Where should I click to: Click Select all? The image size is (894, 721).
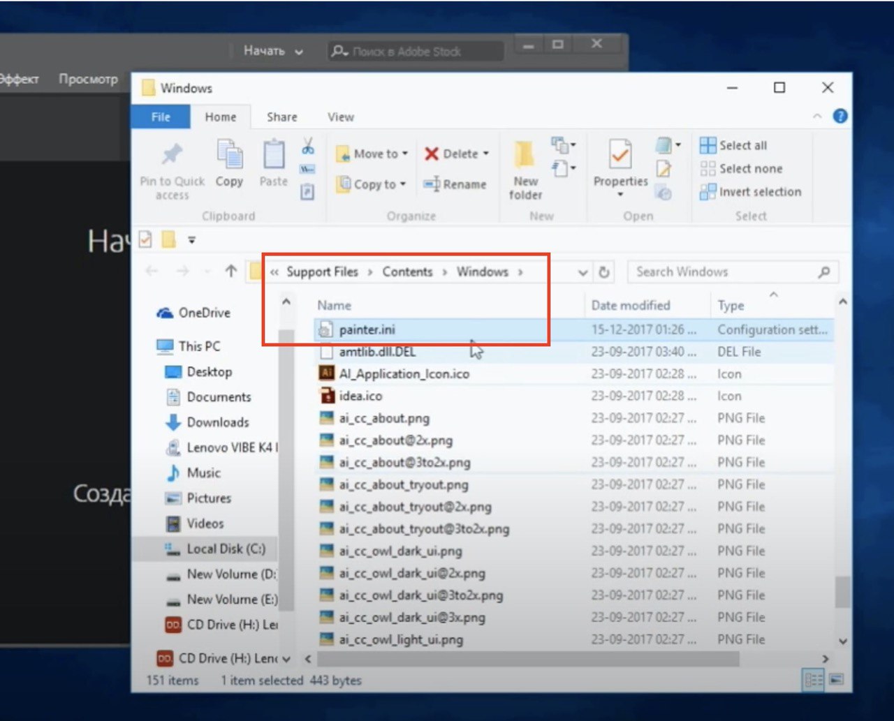733,145
